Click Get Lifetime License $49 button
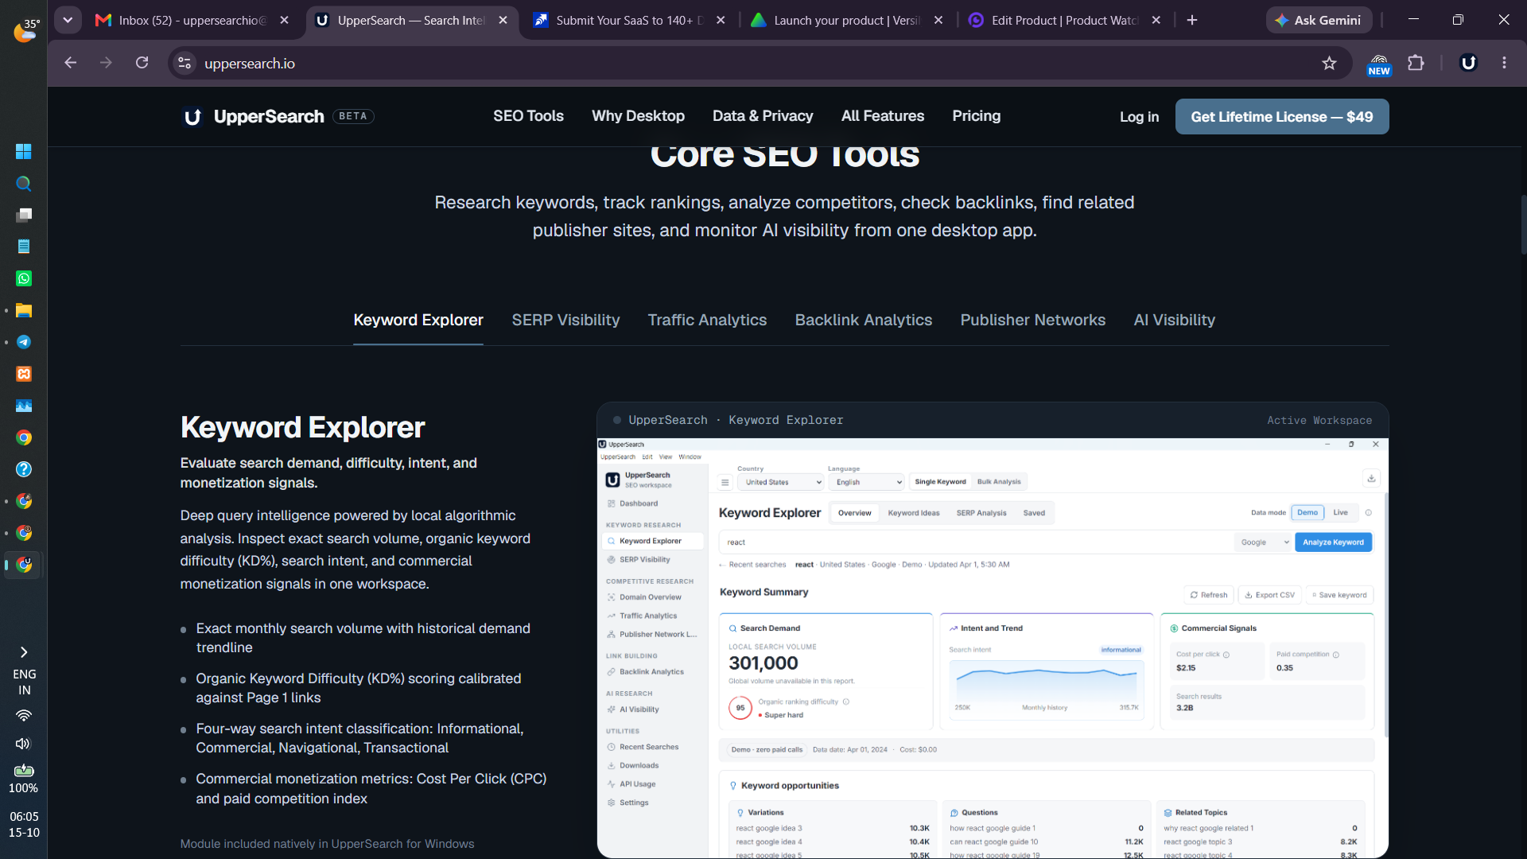The height and width of the screenshot is (859, 1527). point(1282,116)
